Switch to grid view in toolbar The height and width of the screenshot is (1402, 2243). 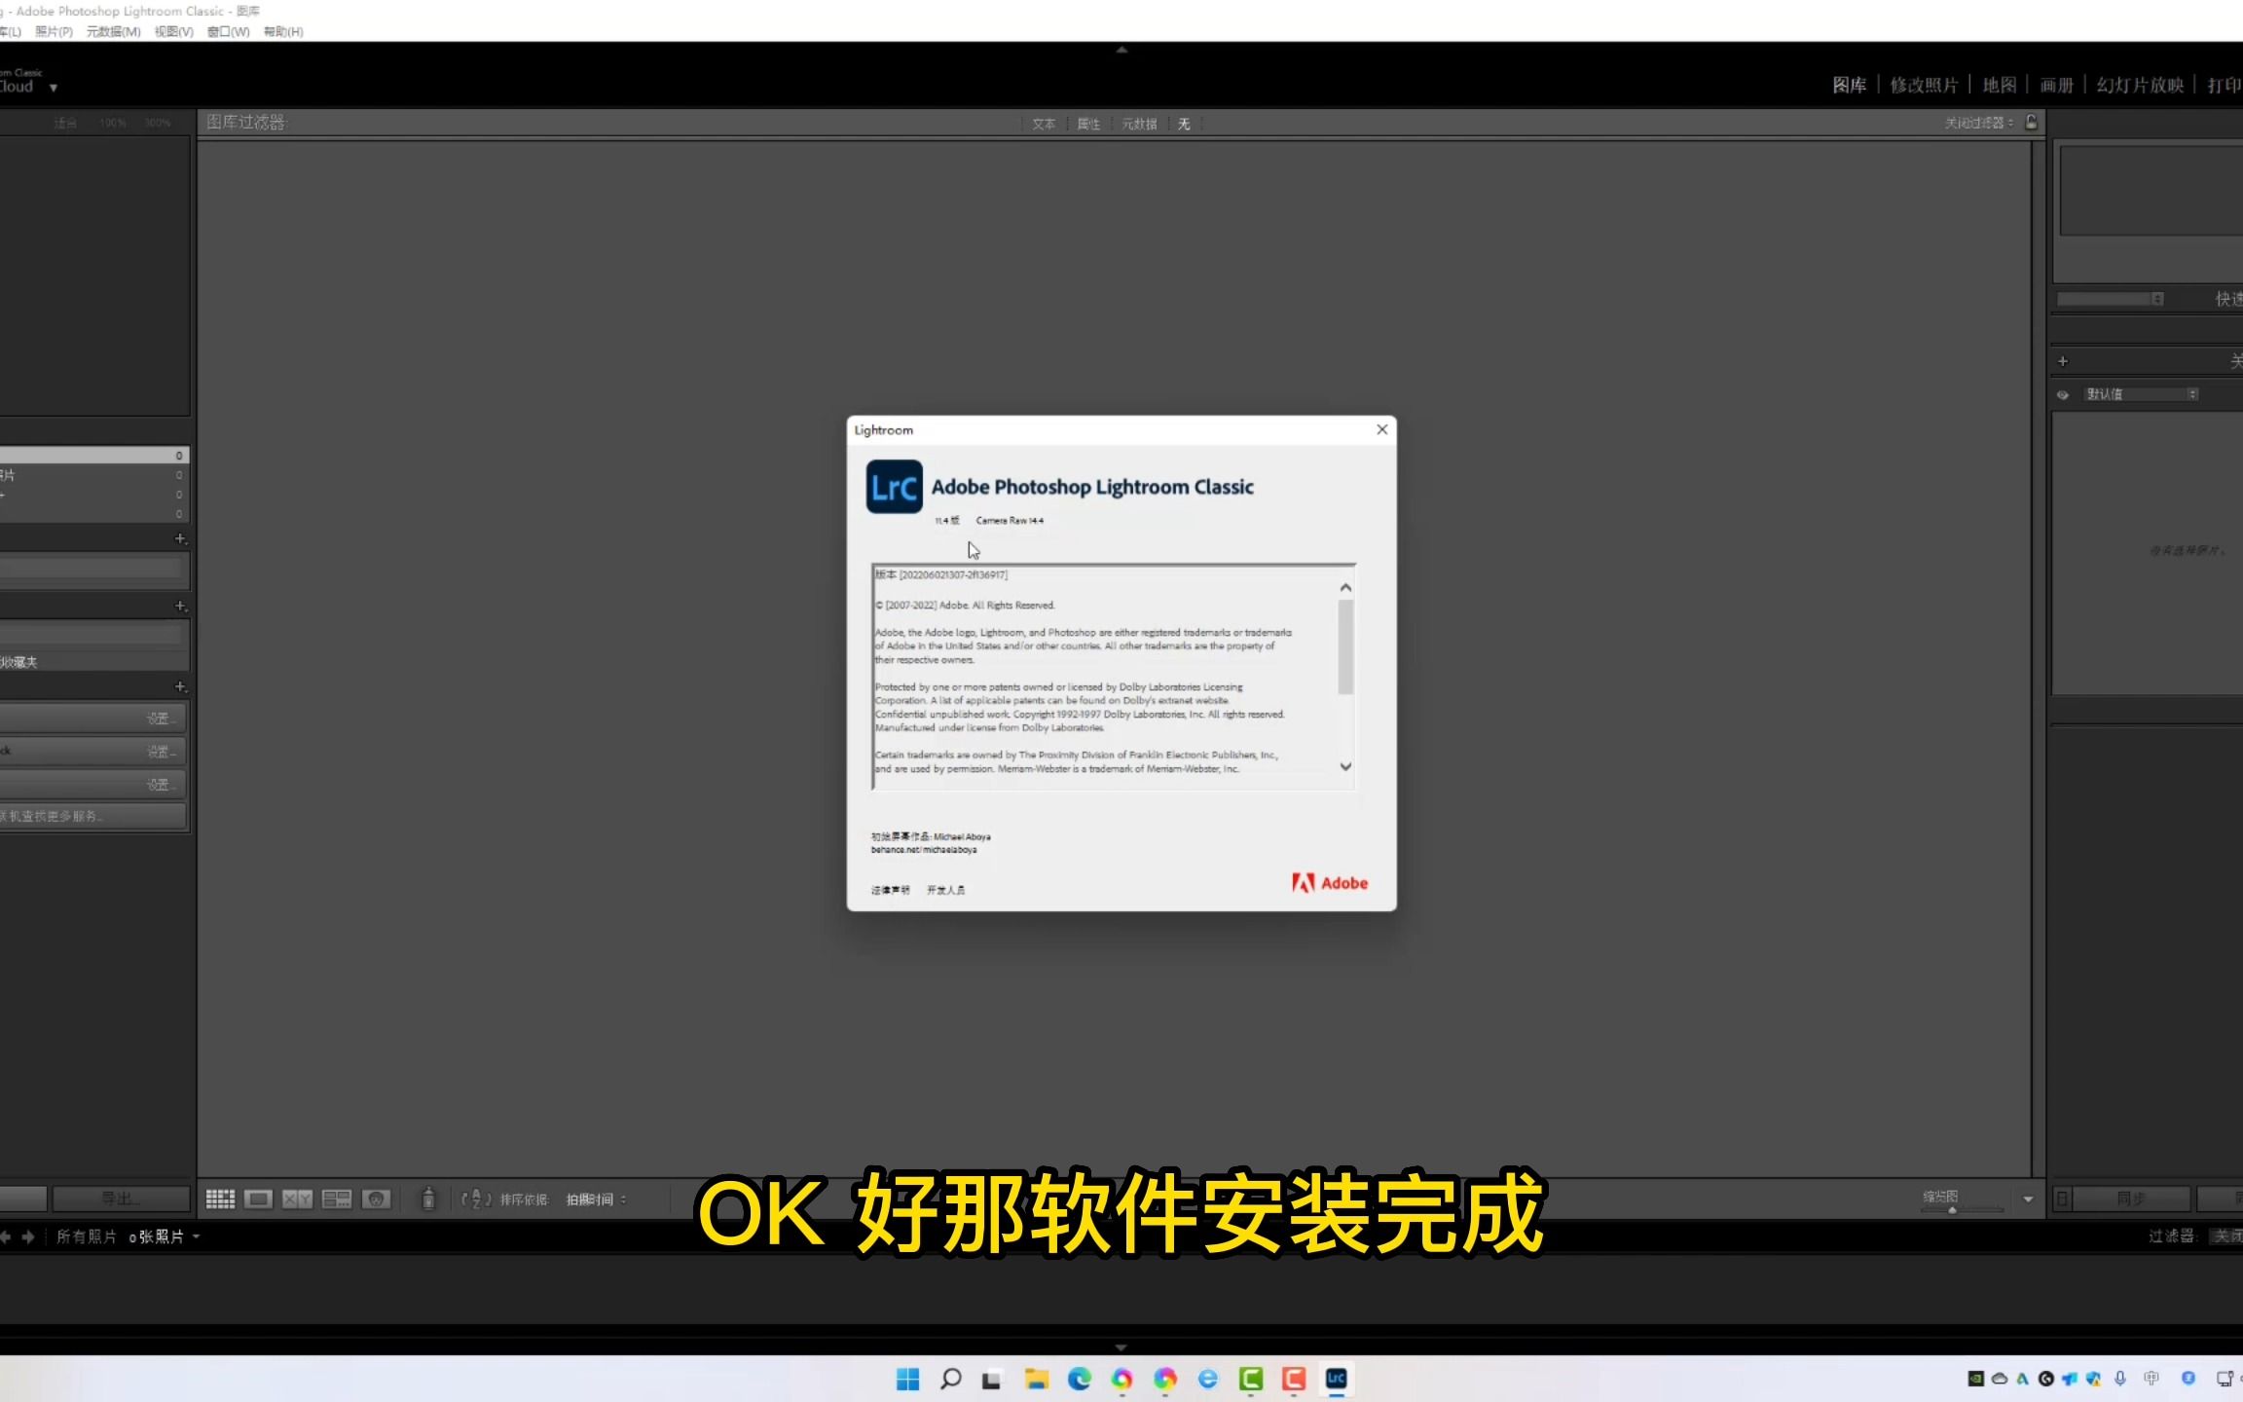[x=220, y=1199]
